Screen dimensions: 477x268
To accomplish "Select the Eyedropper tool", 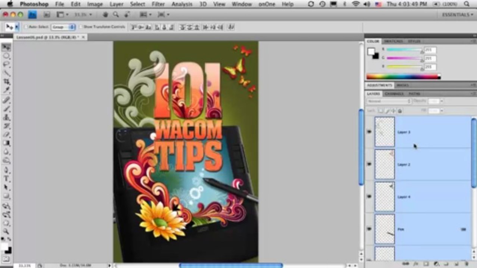I will (x=6, y=90).
